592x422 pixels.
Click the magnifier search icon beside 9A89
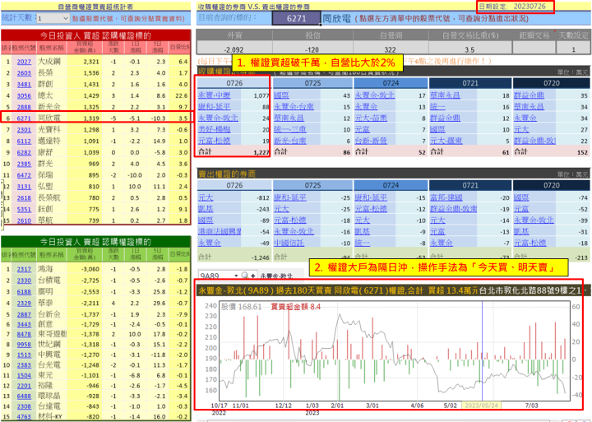[244, 276]
